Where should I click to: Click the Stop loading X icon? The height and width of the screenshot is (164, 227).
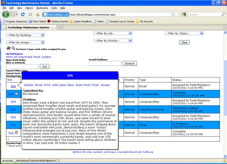(30, 14)
